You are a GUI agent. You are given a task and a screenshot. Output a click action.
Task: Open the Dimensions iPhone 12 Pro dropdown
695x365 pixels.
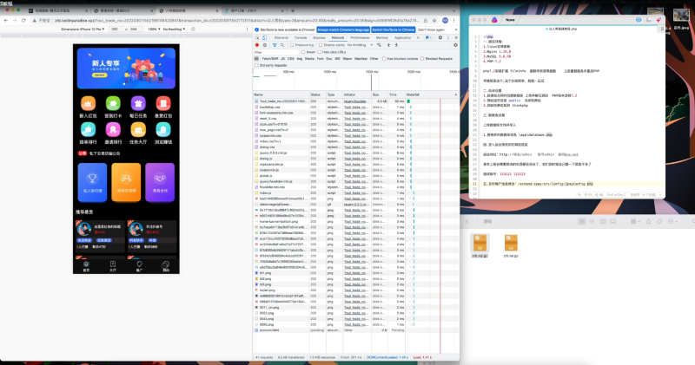pos(83,29)
